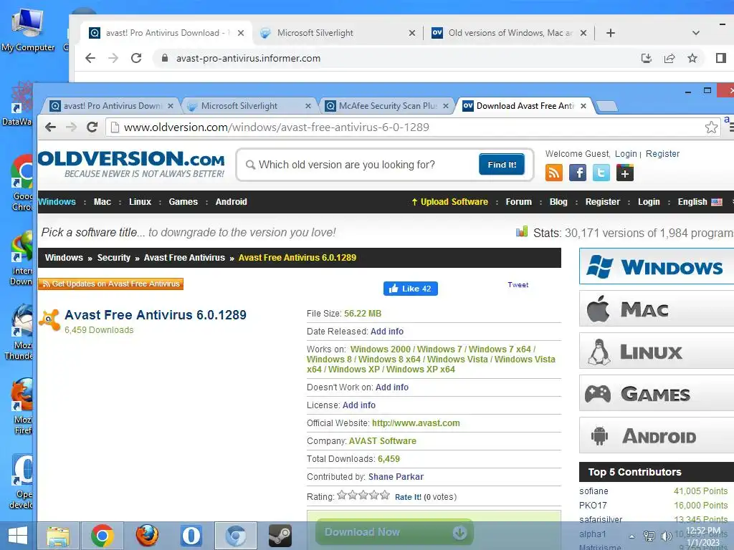Launch Steam from the taskbar
The width and height of the screenshot is (734, 550).
(280, 536)
